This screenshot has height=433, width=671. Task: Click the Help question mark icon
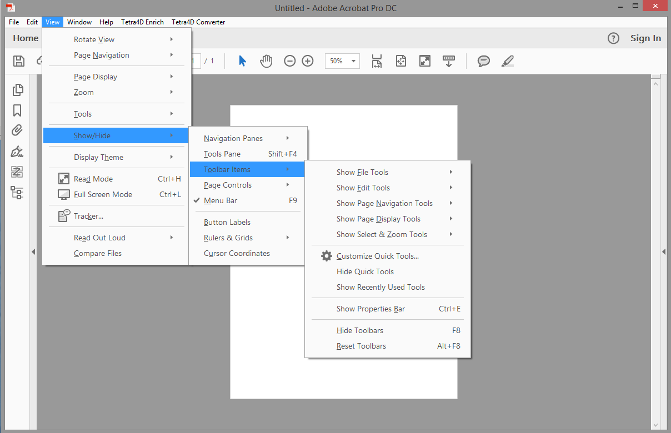613,38
